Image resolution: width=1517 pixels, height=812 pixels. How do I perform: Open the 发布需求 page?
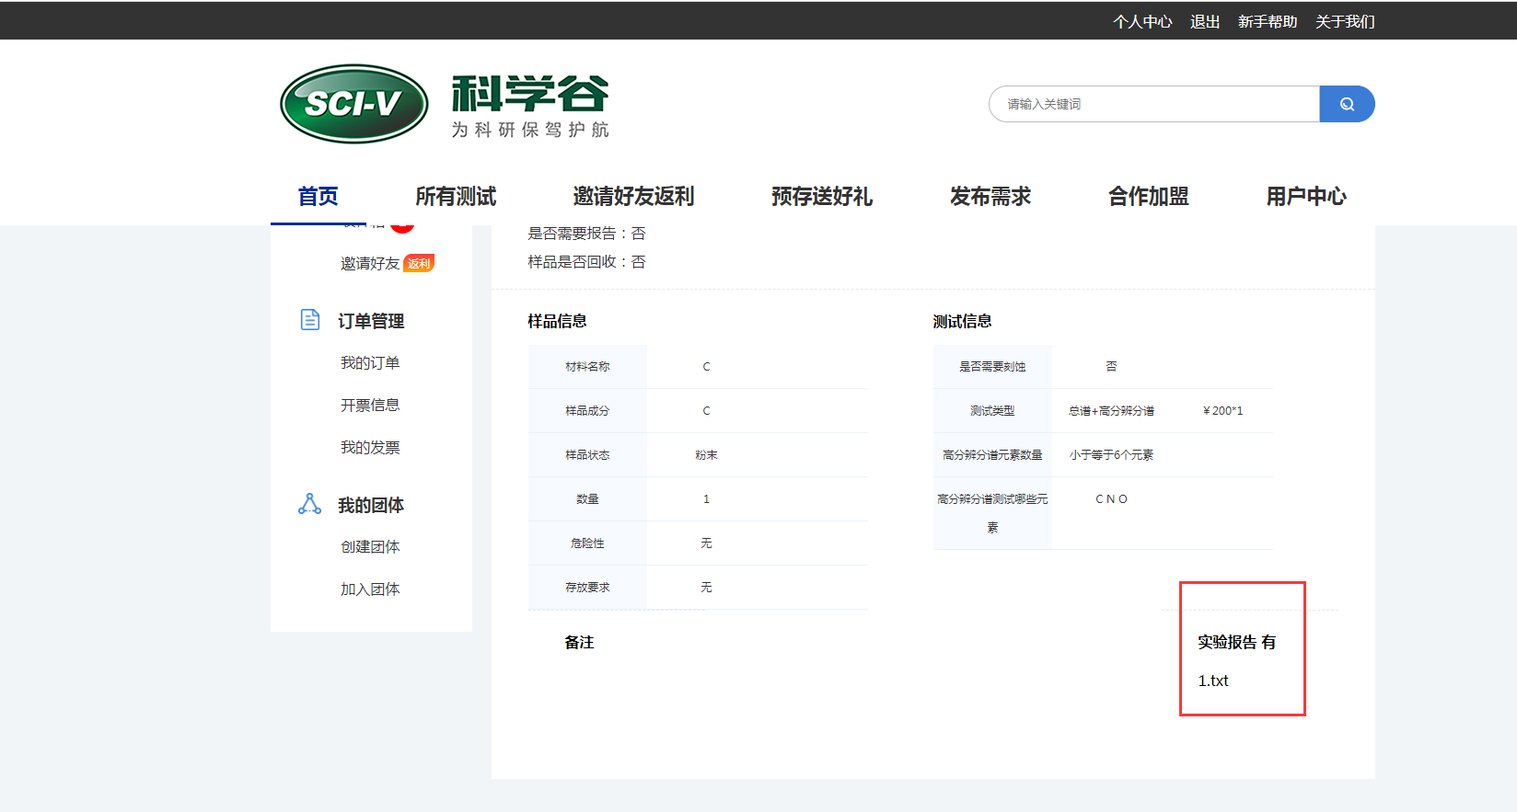(x=990, y=196)
